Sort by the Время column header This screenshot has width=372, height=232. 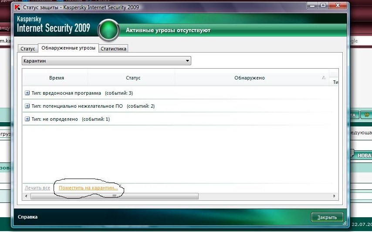(x=57, y=78)
